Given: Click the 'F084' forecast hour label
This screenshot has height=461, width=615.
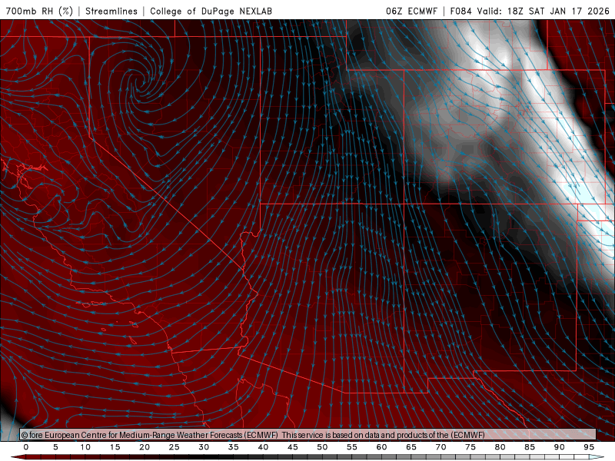Looking at the screenshot, I should [460, 11].
